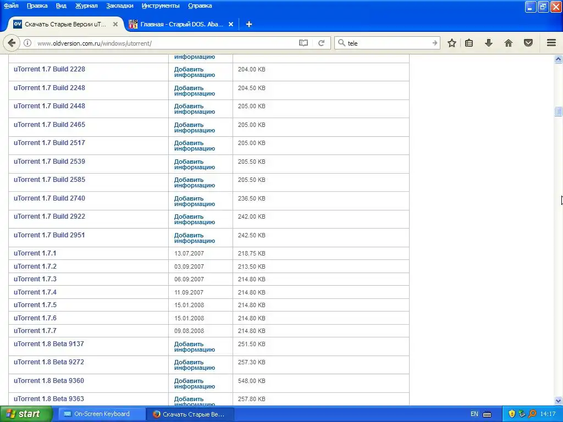Open the Правка menu
563x422 pixels.
click(x=37, y=5)
